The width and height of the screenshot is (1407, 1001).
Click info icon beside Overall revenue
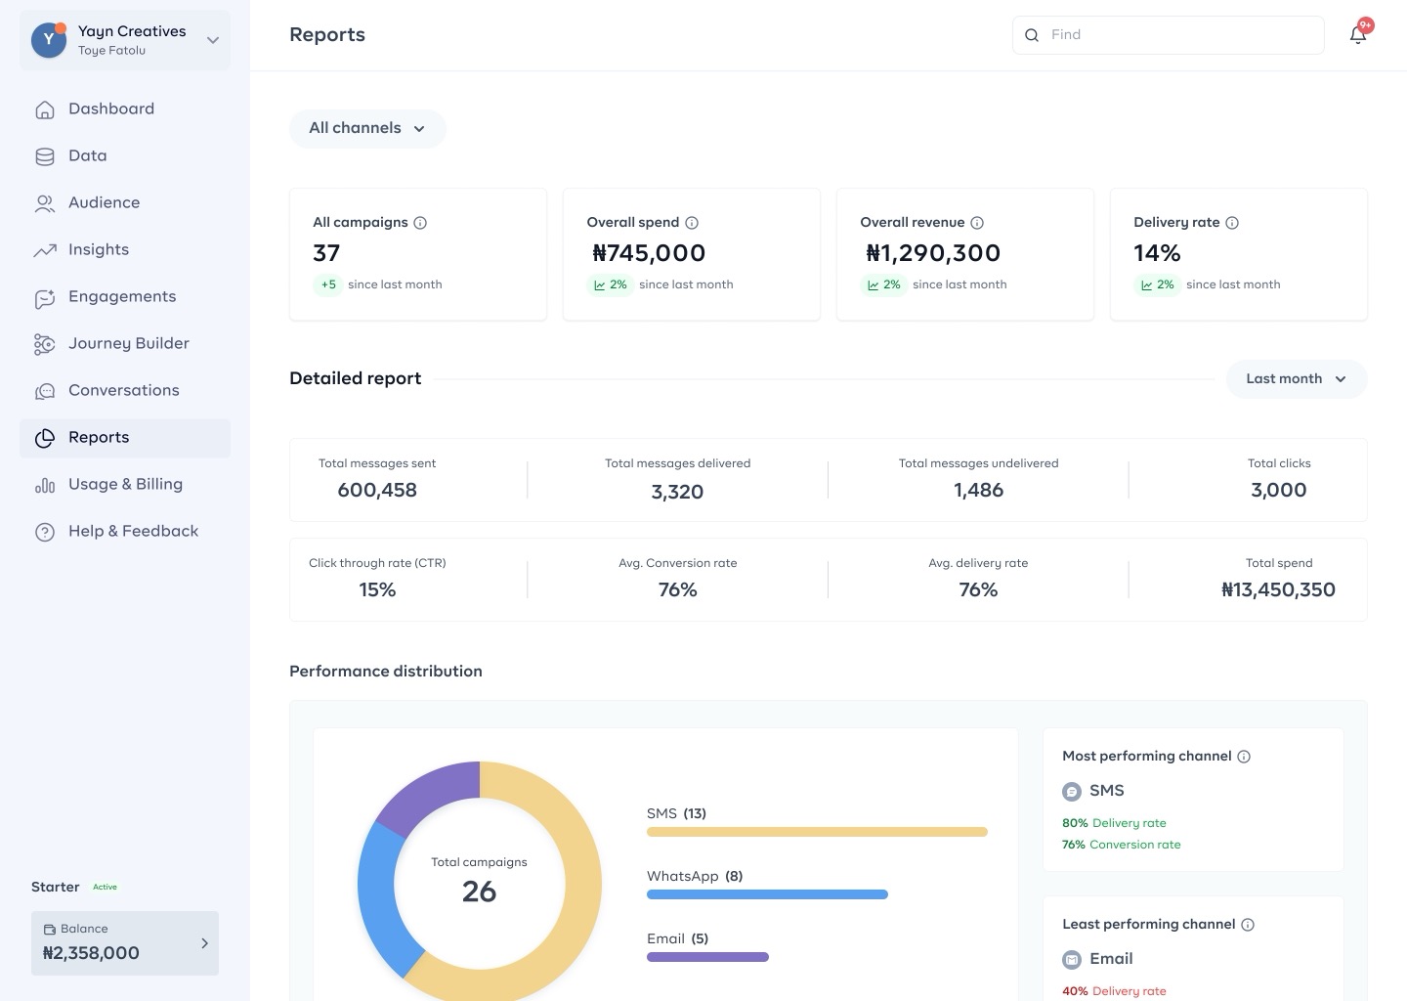coord(977,223)
